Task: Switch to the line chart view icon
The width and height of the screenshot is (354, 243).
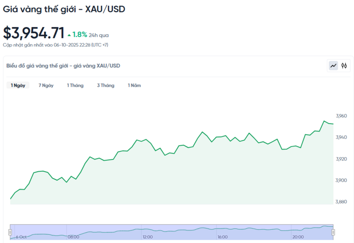Action: (x=333, y=66)
